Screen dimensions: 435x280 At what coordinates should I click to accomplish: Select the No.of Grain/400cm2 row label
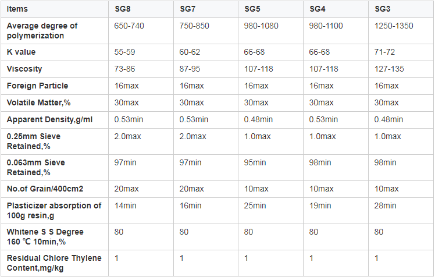pyautogui.click(x=45, y=189)
